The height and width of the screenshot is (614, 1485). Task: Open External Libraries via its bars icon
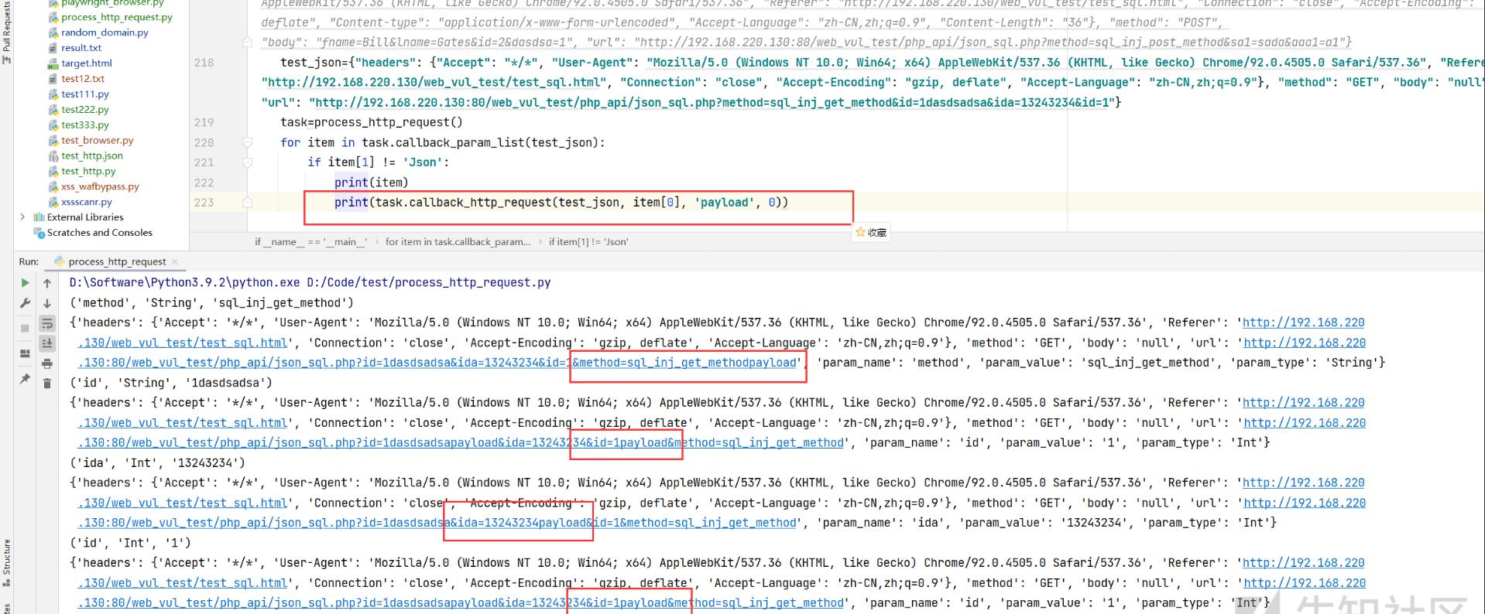(39, 217)
